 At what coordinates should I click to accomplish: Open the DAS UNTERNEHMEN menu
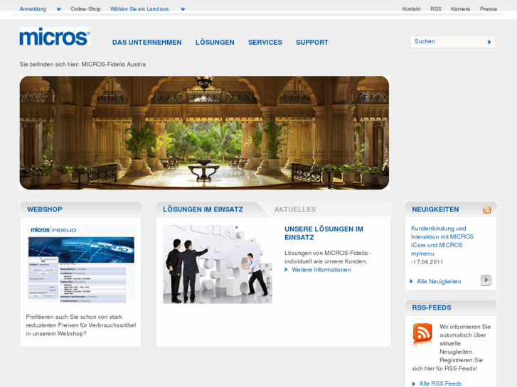tap(146, 43)
